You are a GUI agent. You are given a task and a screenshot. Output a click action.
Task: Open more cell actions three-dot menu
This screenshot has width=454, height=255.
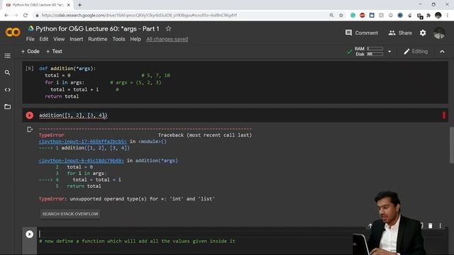point(440,225)
